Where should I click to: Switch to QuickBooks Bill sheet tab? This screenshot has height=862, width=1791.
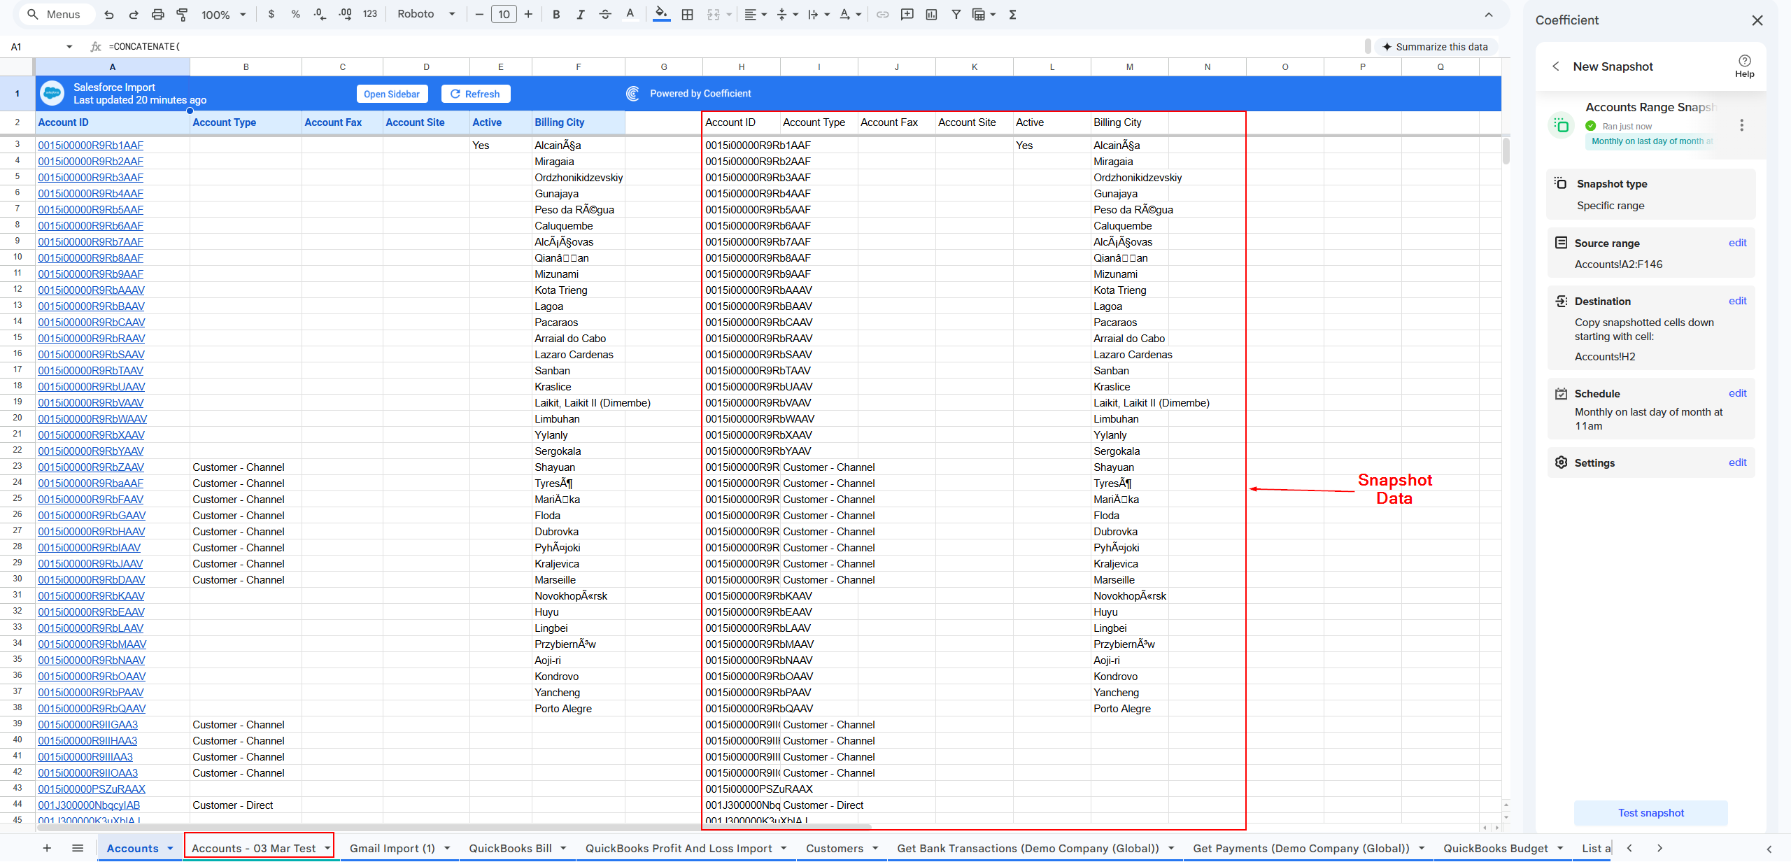(510, 848)
